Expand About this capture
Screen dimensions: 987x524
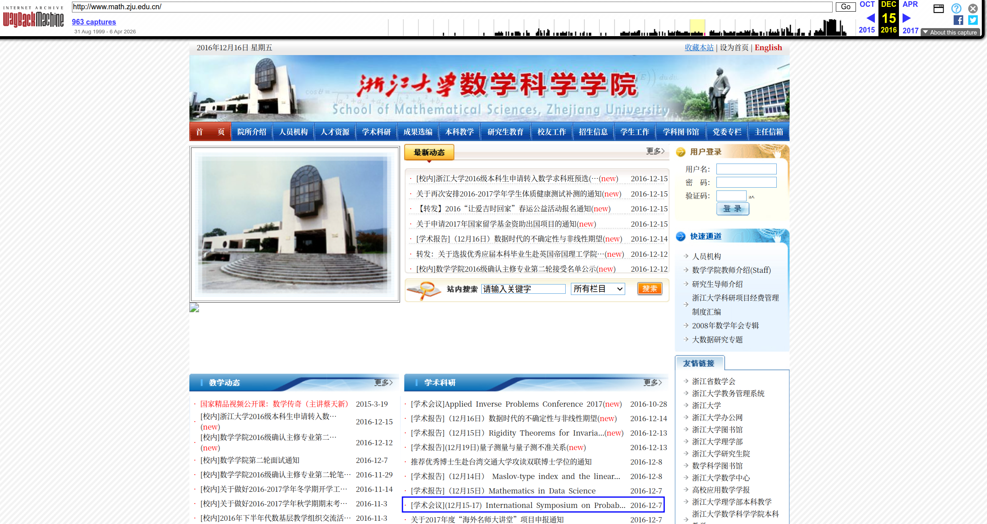click(949, 32)
